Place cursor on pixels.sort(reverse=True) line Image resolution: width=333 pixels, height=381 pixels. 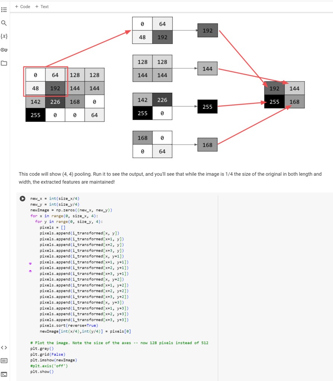click(x=69, y=326)
